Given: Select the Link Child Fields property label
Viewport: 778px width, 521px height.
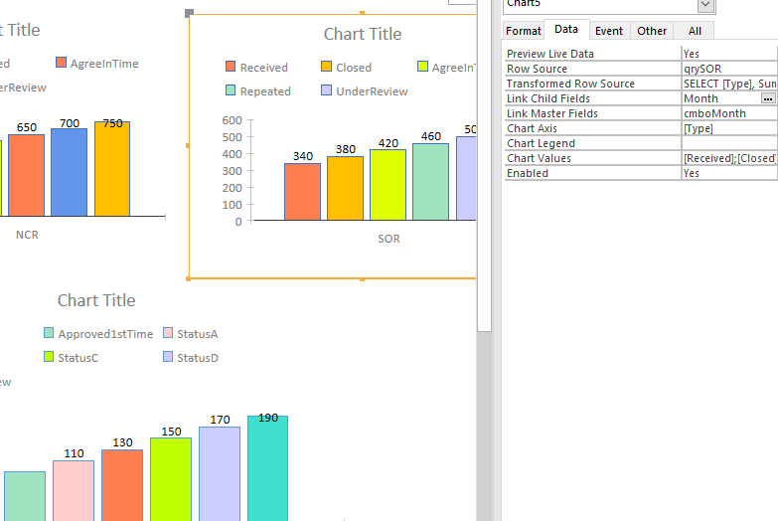Looking at the screenshot, I should tap(547, 98).
